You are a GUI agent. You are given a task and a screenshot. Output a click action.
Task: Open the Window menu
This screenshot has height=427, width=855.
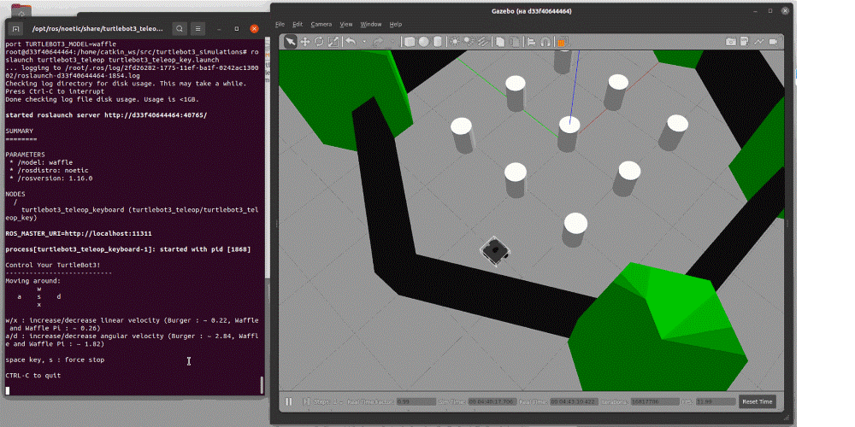(370, 24)
